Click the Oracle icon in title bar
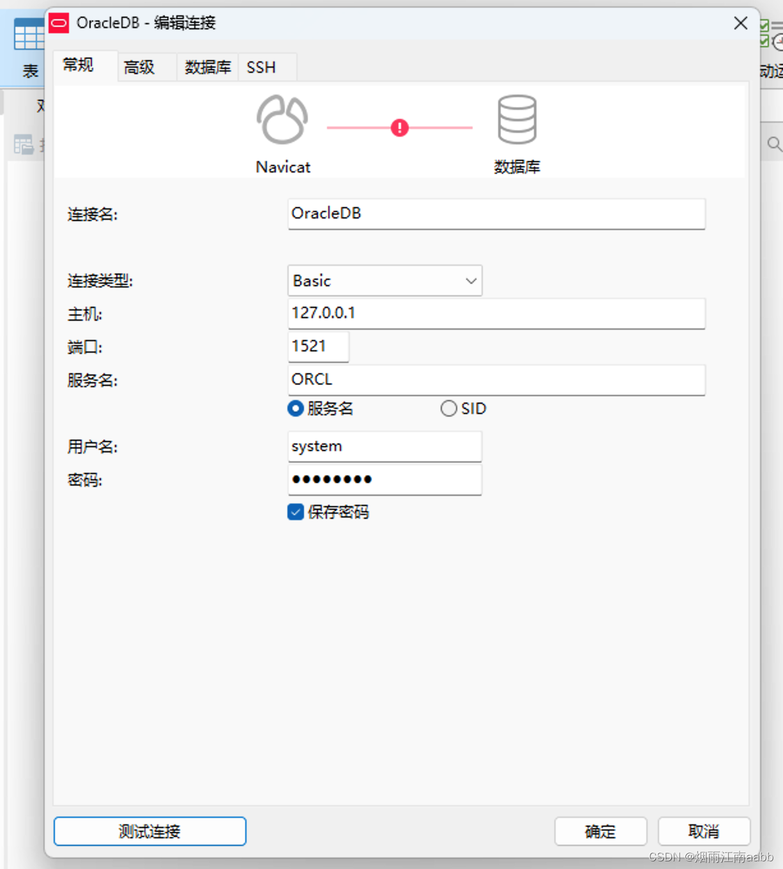 tap(59, 23)
